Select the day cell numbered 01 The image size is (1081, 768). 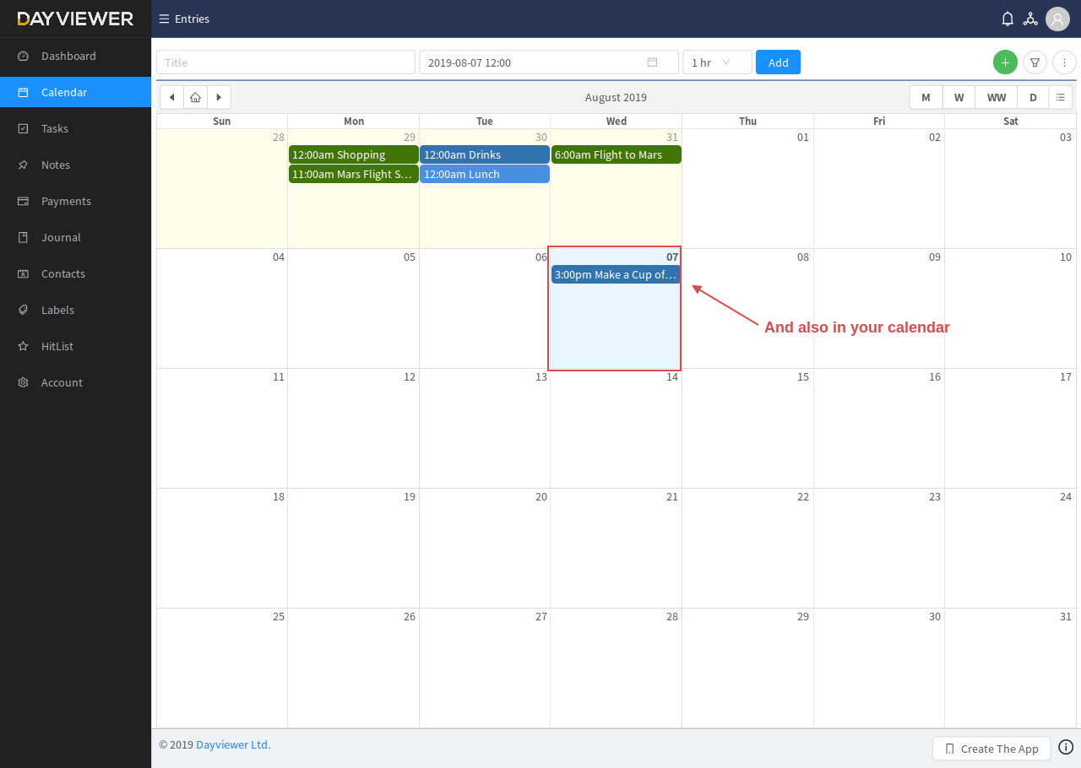click(747, 188)
